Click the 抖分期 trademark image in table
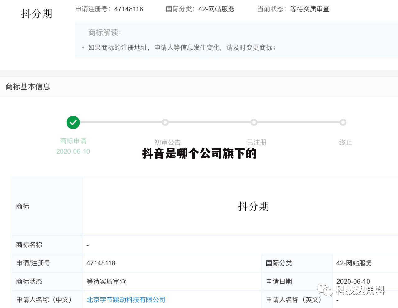The height and width of the screenshot is (308, 398). 253,206
